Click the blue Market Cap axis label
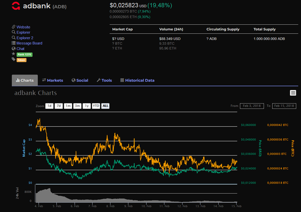The height and width of the screenshot is (212, 301). coord(24,148)
